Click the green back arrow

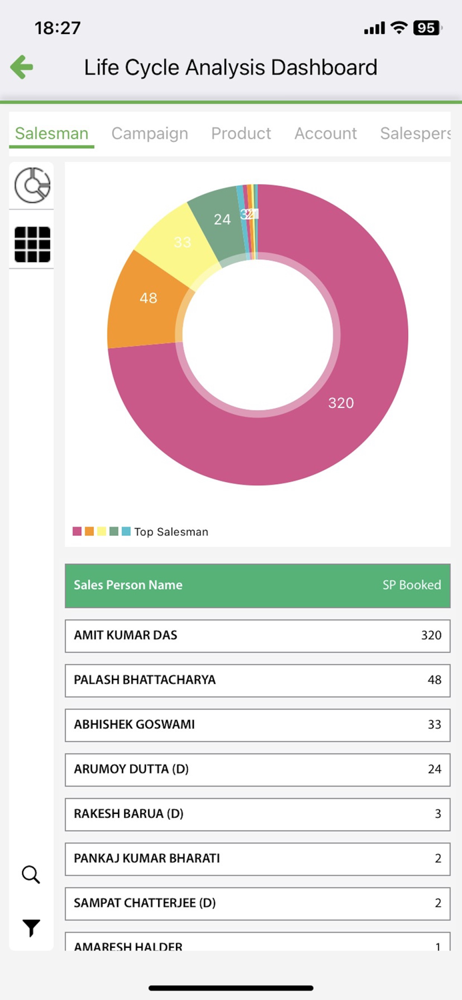(x=21, y=67)
